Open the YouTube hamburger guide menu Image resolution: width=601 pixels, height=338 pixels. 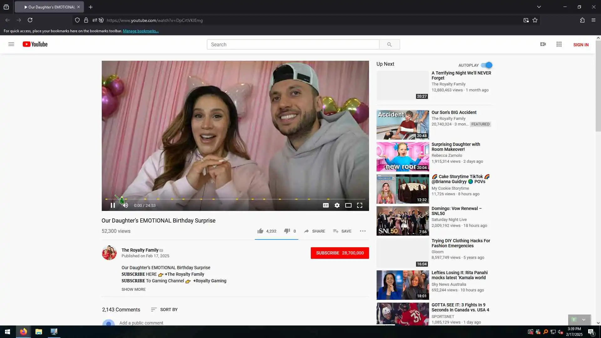(11, 44)
